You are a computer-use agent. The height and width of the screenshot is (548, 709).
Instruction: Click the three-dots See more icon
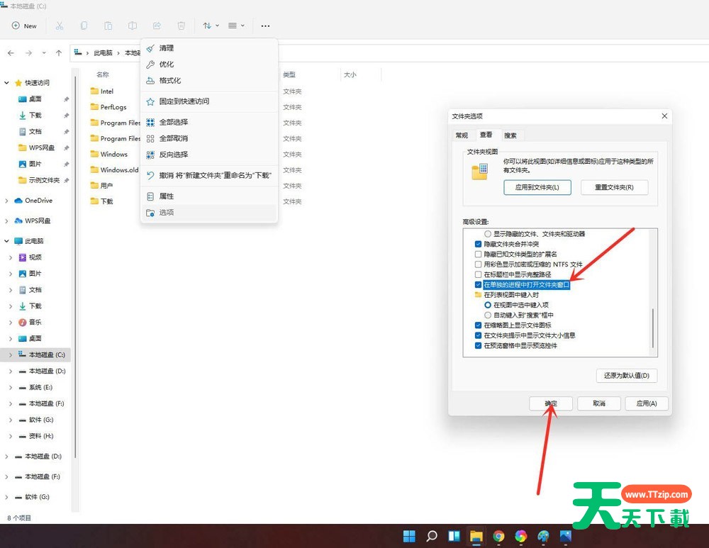265,26
